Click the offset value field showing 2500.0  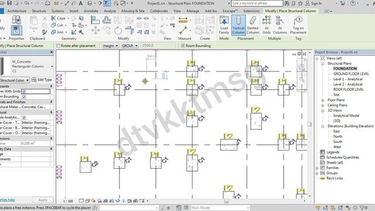[158, 46]
